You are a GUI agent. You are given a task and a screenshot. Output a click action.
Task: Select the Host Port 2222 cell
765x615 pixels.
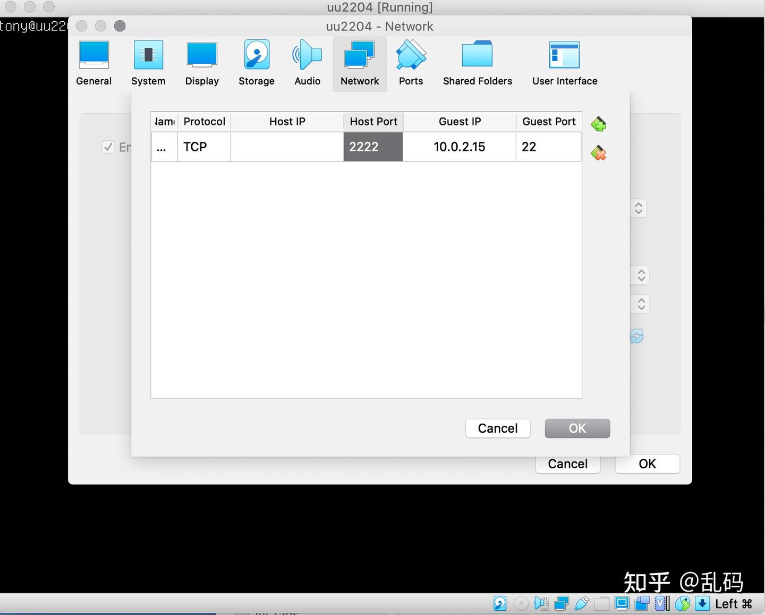[x=373, y=147]
